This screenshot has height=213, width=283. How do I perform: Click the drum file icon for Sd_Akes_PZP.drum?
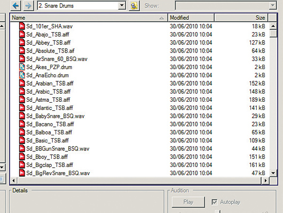pyautogui.click(x=22, y=67)
